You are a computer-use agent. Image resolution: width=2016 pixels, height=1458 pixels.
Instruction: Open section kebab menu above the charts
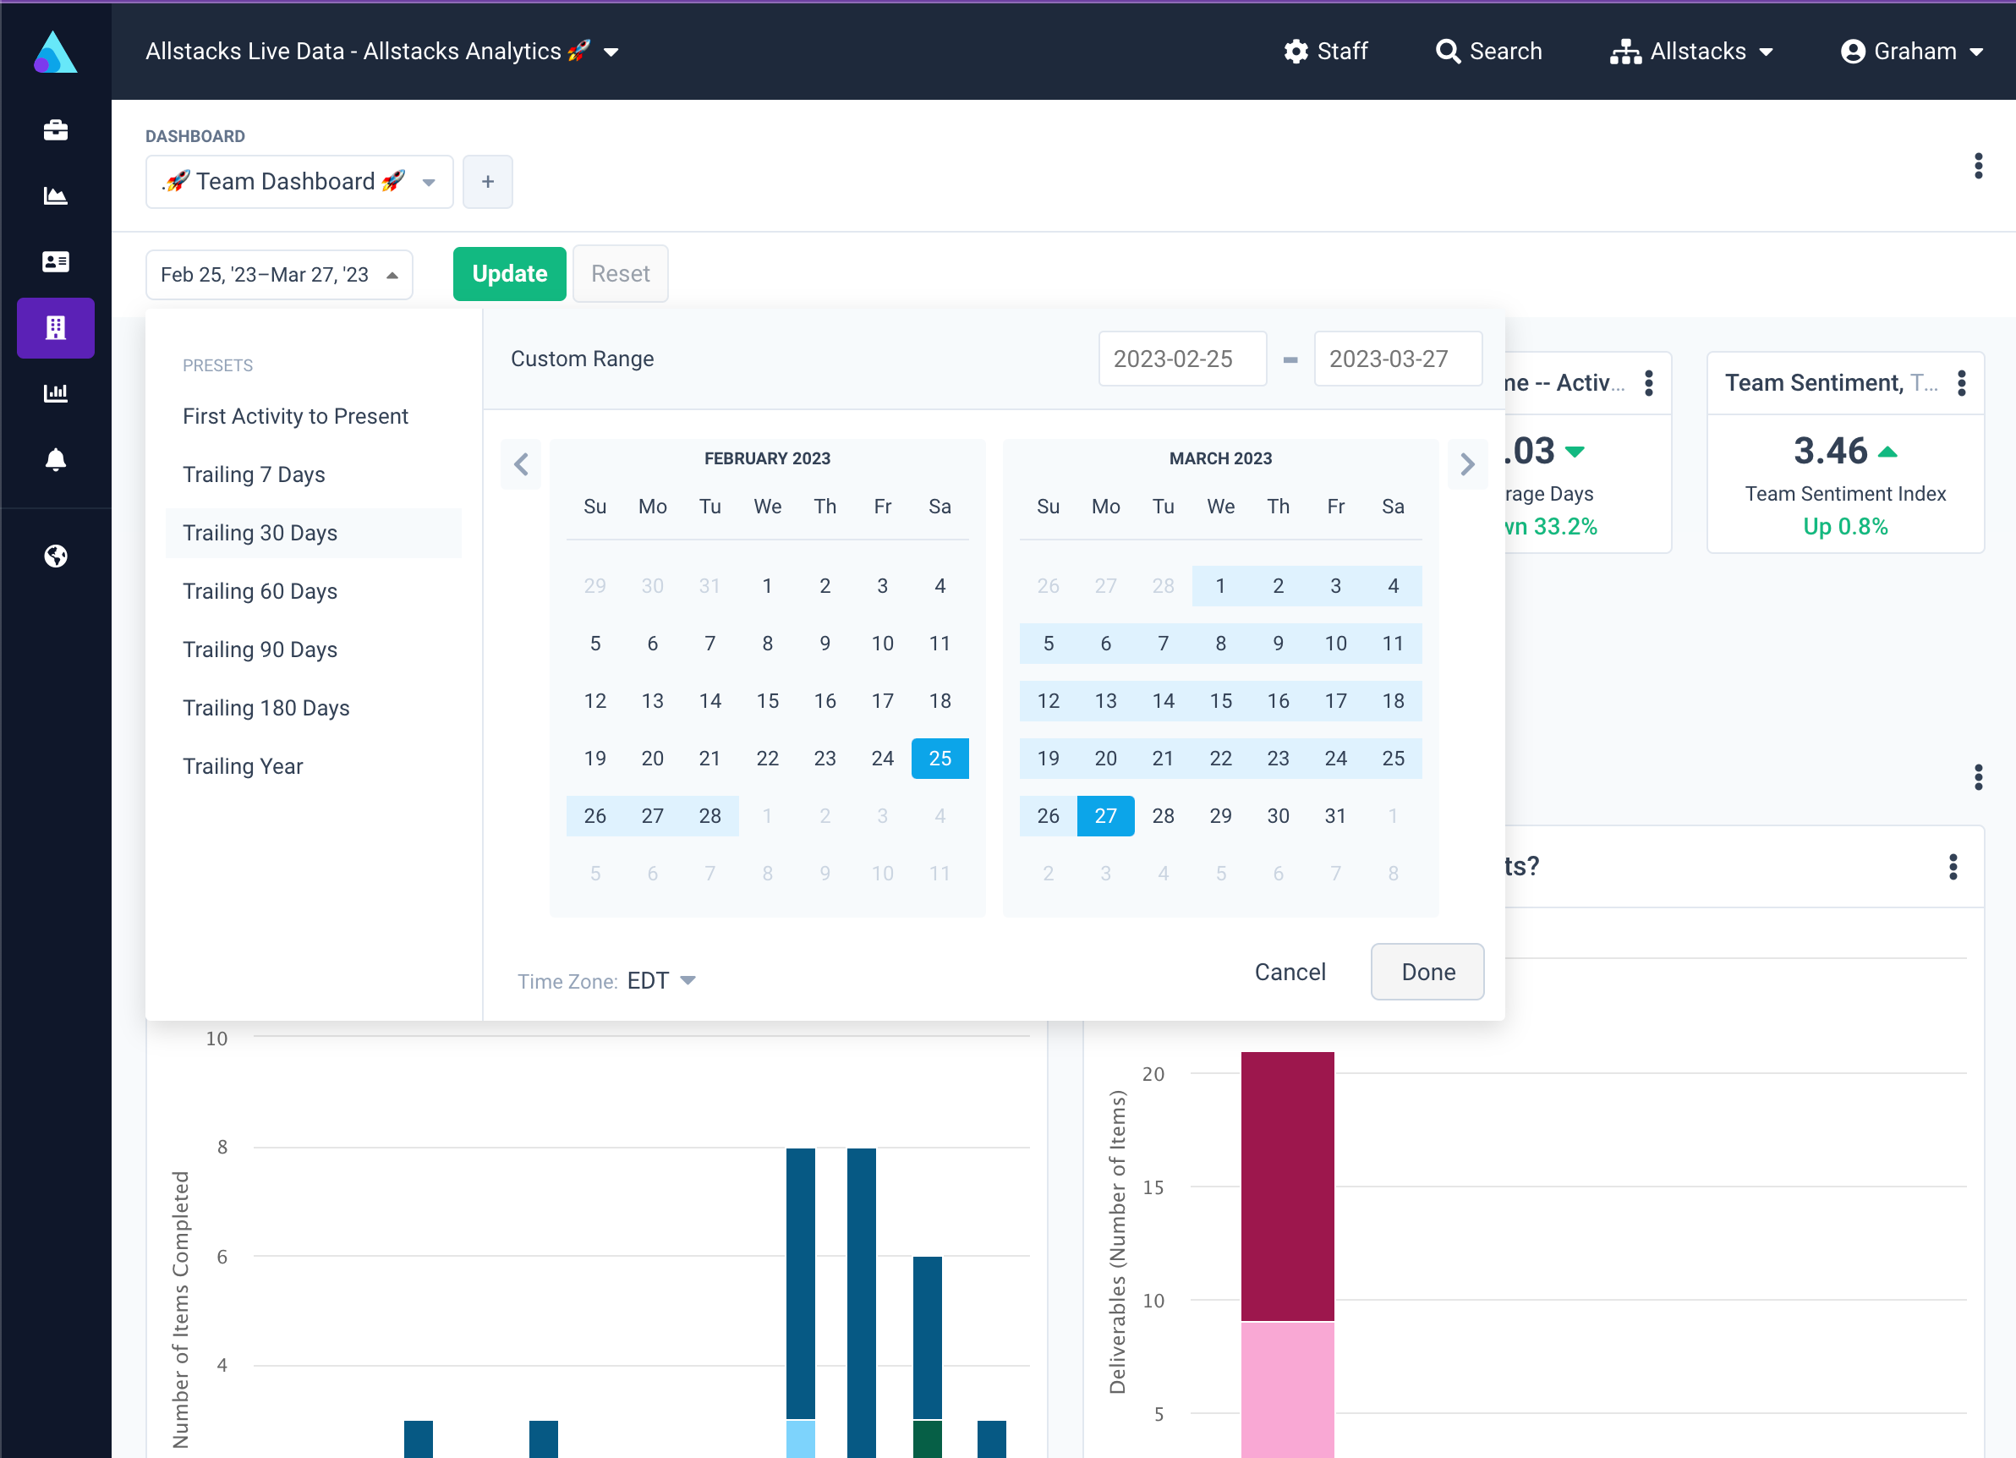coord(1978,778)
